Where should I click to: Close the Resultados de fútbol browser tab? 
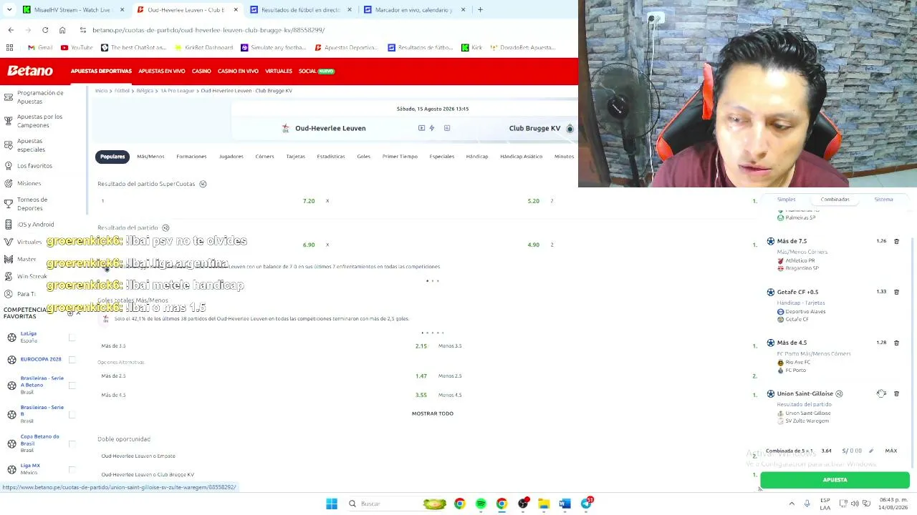pyautogui.click(x=349, y=10)
